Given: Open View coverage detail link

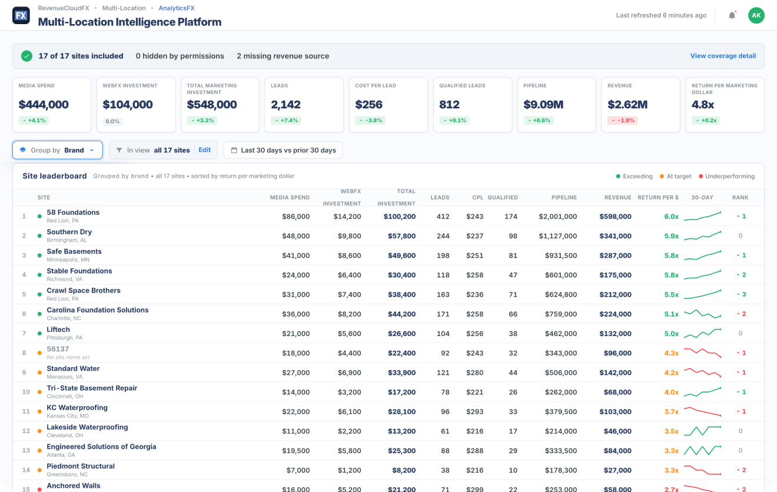Looking at the screenshot, I should point(723,56).
